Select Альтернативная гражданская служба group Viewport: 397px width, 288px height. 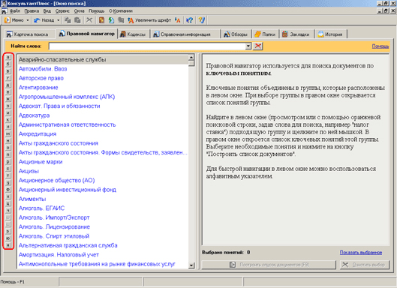point(68,245)
